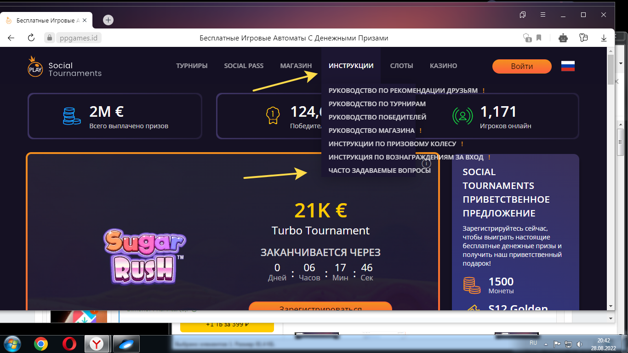
Task: Open the tab groups icon in title bar
Action: coord(523,15)
